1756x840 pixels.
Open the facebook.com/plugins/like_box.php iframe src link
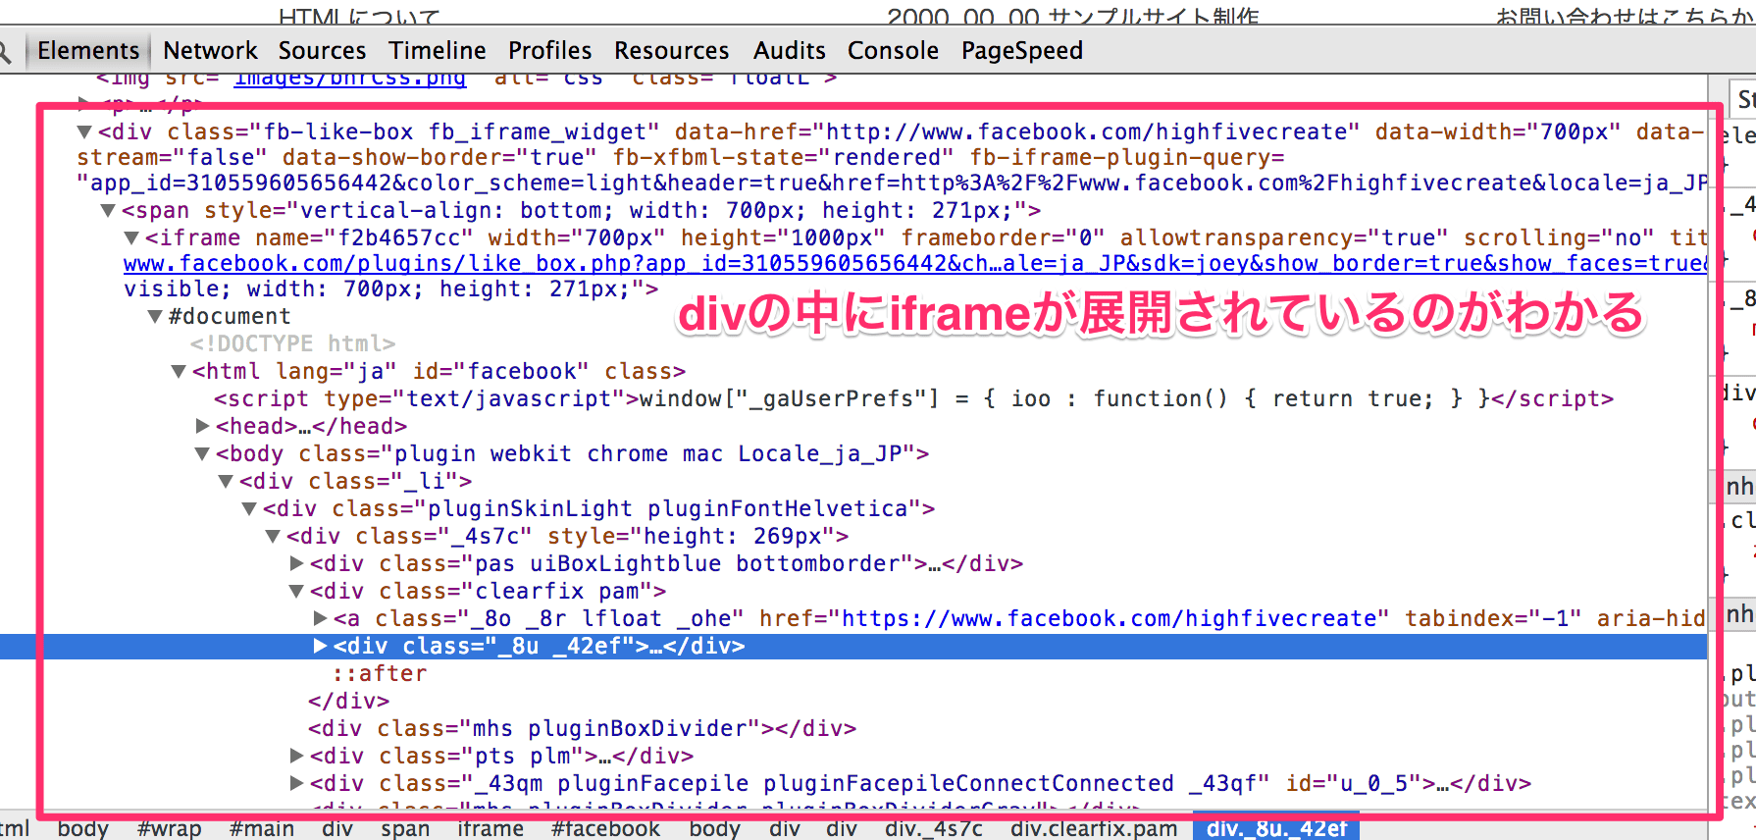(x=915, y=263)
